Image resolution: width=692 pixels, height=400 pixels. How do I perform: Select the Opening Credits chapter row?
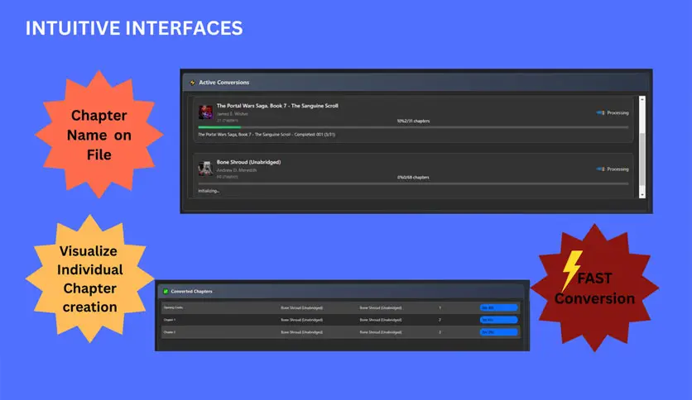[340, 307]
